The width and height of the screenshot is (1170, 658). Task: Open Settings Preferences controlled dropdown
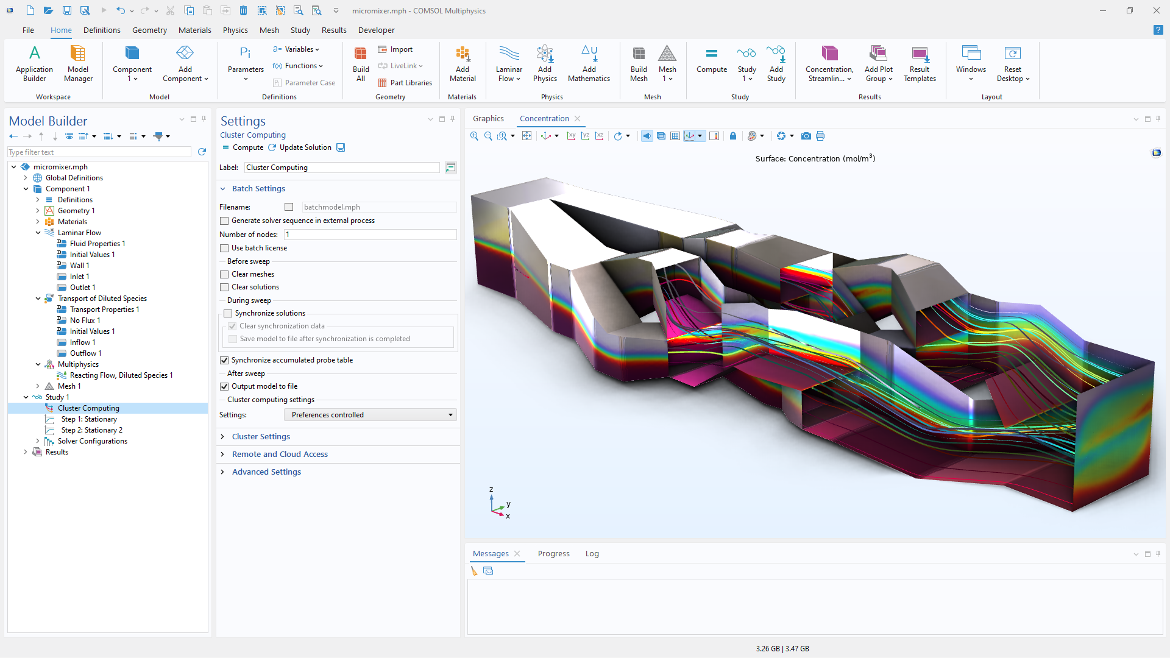click(x=370, y=415)
